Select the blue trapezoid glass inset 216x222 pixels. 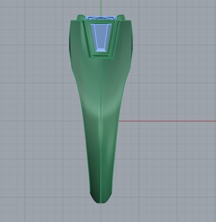pos(101,37)
